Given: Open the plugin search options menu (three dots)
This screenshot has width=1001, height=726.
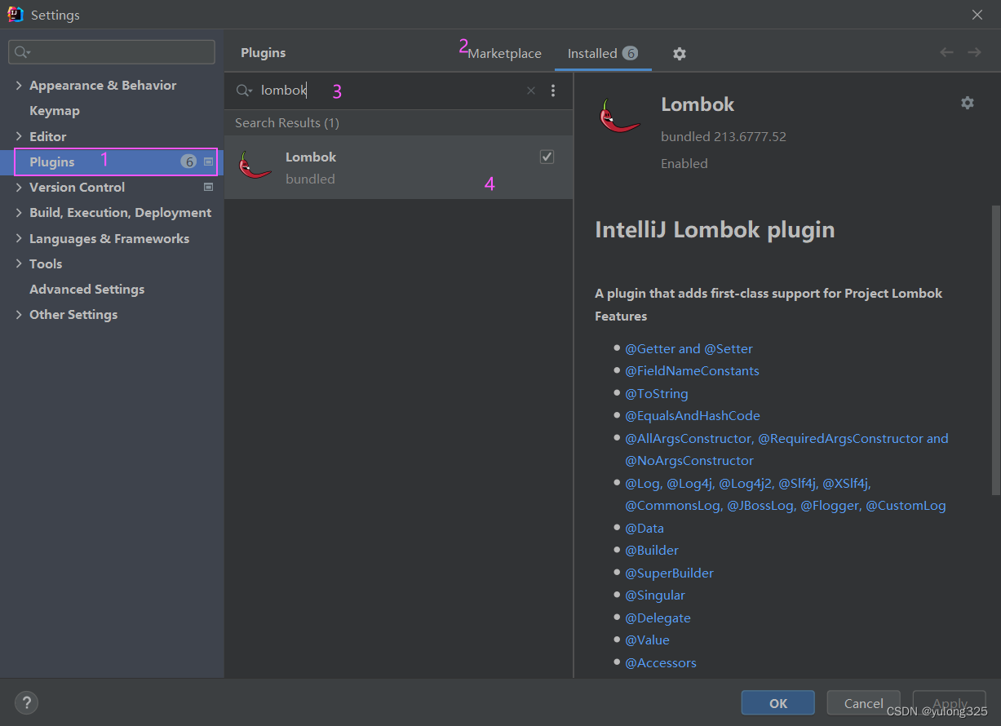Looking at the screenshot, I should [553, 91].
